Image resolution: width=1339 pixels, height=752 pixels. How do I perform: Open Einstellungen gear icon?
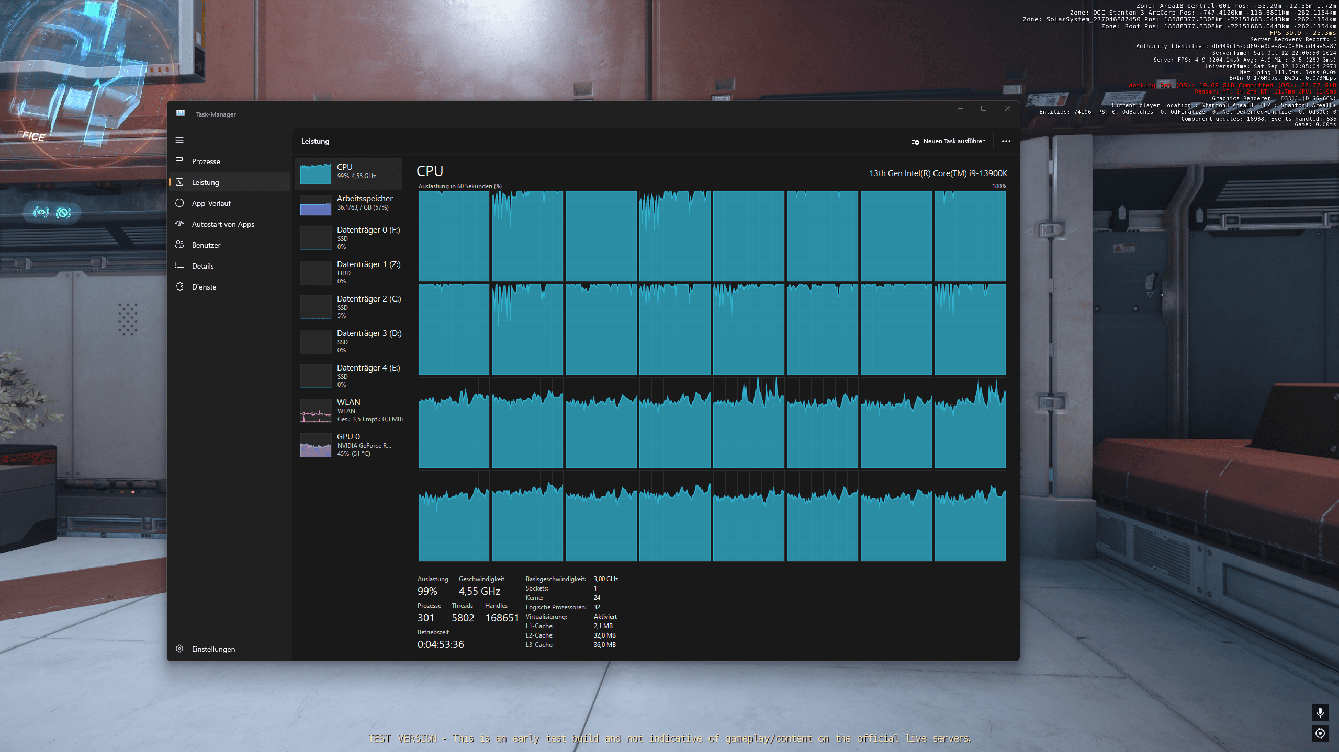pos(179,649)
